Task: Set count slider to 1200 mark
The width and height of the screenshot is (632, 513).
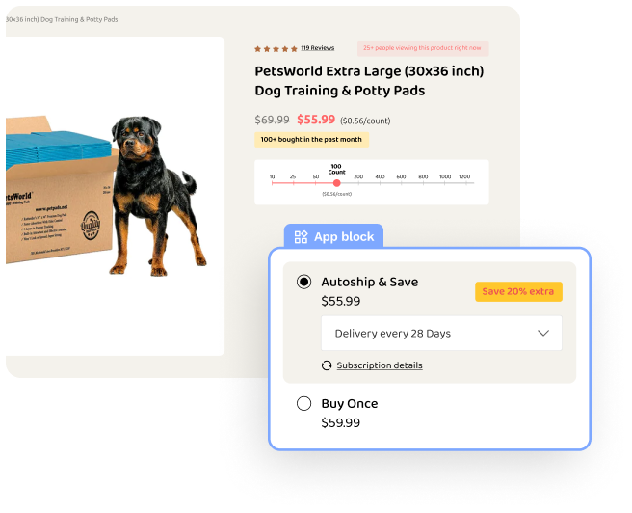Action: (464, 183)
